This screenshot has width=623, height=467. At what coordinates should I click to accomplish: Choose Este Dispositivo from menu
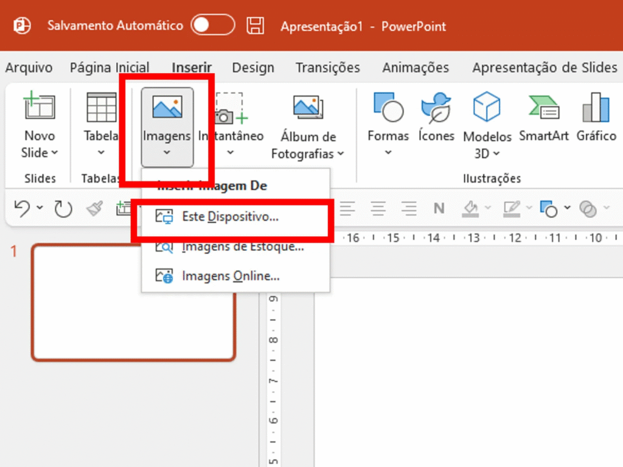230,216
